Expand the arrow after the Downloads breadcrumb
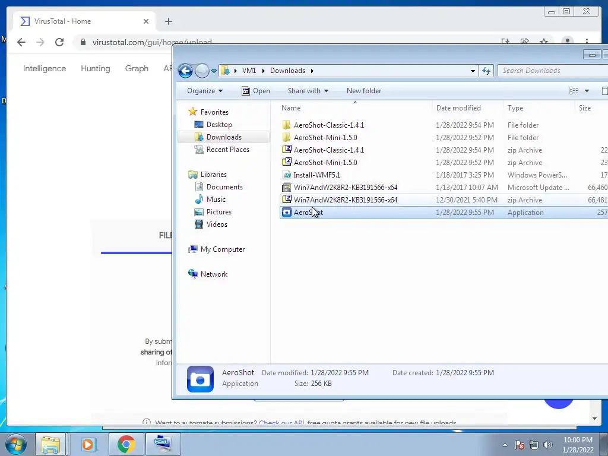This screenshot has width=608, height=456. coord(312,71)
